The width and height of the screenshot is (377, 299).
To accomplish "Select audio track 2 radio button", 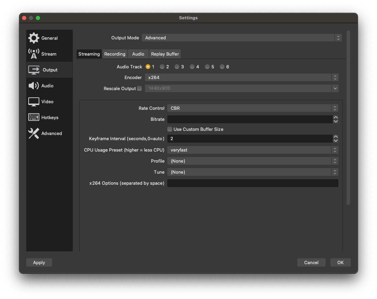I will click(x=162, y=67).
